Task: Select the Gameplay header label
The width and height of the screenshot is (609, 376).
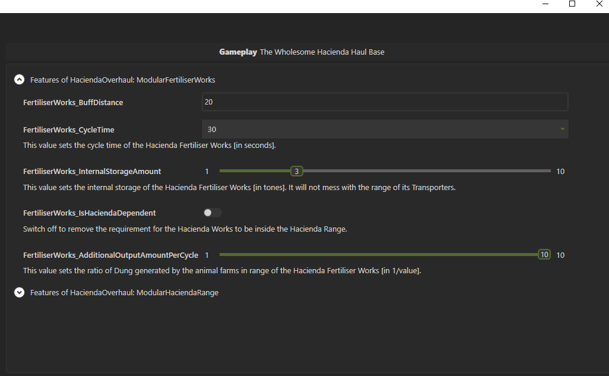Action: click(x=237, y=52)
